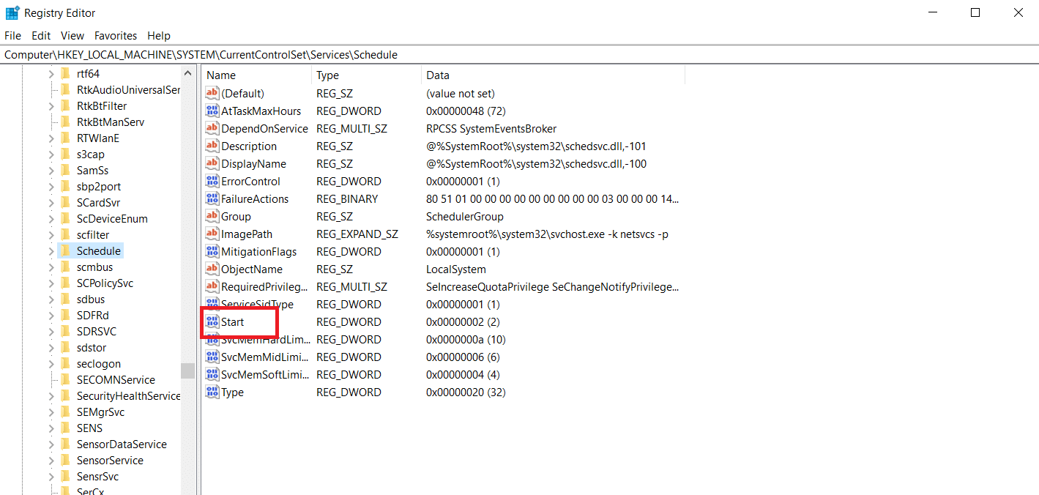Open the Edit menu
Screen dimensions: 1039x495
[x=41, y=35]
